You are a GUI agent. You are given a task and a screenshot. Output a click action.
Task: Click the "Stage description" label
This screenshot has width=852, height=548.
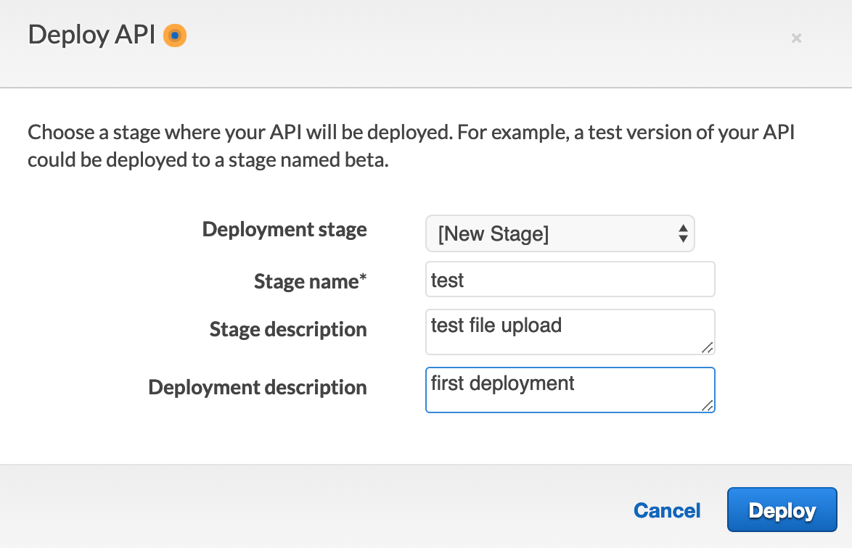288,330
